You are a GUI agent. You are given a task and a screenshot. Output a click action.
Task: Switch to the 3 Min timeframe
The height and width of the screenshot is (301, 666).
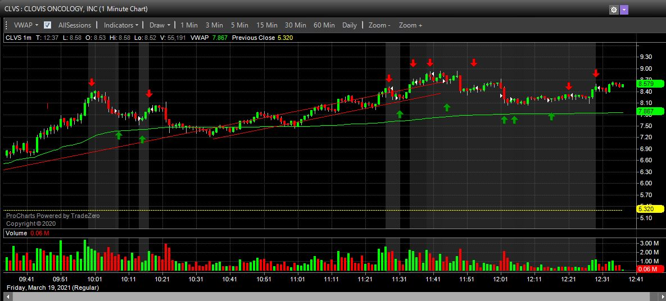click(214, 25)
